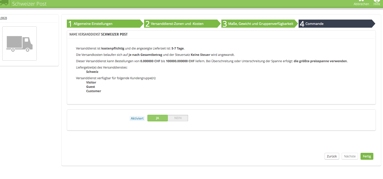This screenshot has width=383, height=179.
Task: Click the delivery zone text Schweiz
Action: pos(92,72)
